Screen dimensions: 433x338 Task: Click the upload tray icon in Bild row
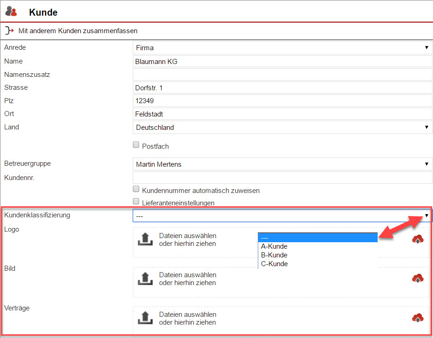[146, 279]
